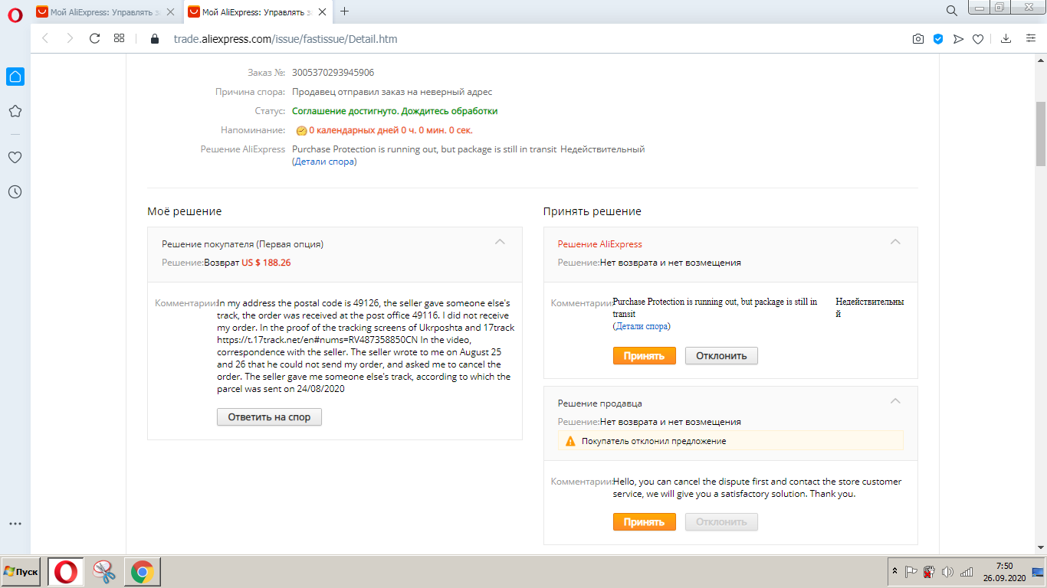Open network signal tray icon
1047x588 pixels.
[x=966, y=572]
